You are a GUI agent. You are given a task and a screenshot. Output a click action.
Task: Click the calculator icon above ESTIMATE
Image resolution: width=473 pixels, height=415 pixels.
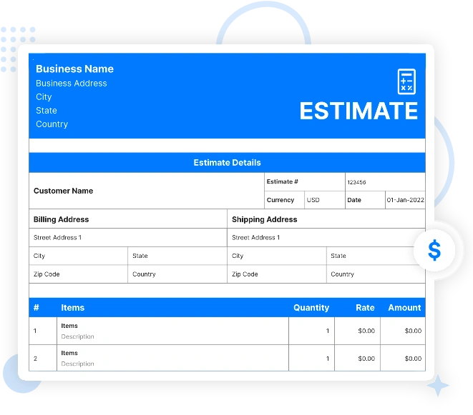406,81
